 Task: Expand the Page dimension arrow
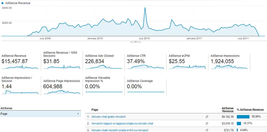78,114
